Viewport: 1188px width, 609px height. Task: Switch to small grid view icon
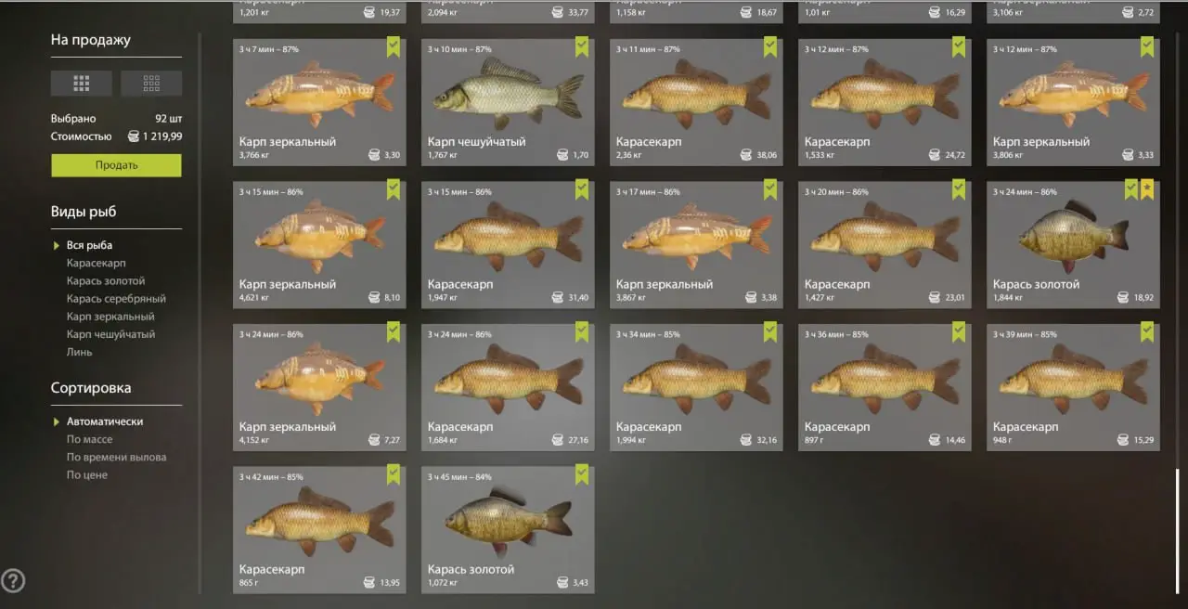point(151,84)
